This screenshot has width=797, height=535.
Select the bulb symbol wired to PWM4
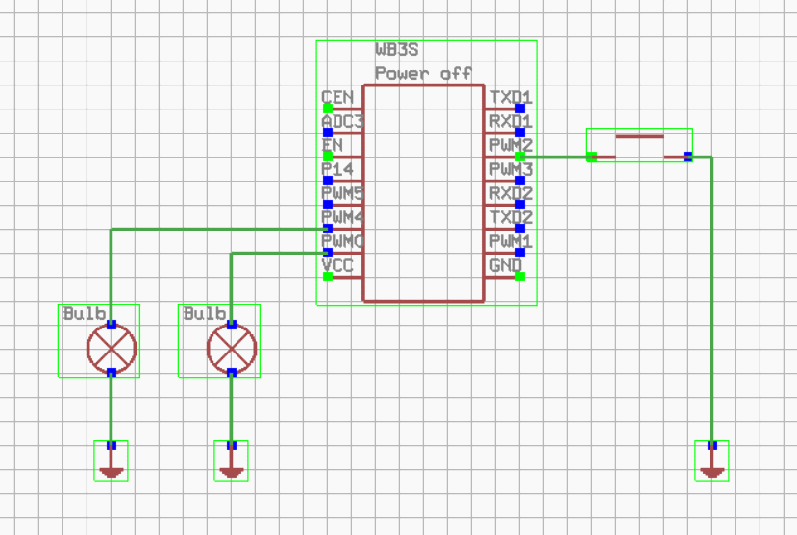(x=112, y=349)
